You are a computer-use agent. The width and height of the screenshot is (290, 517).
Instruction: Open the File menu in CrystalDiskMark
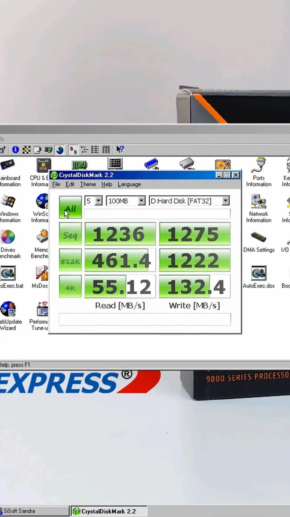click(x=56, y=184)
